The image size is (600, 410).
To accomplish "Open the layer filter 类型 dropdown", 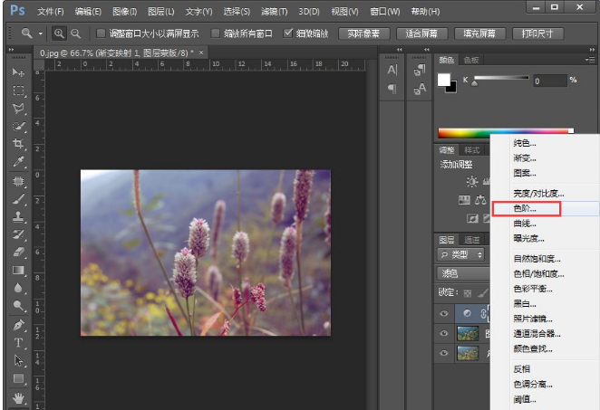I will [462, 256].
